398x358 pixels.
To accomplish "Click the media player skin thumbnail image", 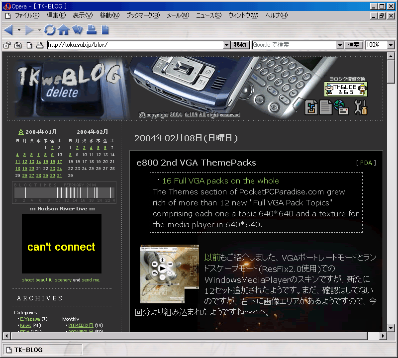I will pos(170,274).
